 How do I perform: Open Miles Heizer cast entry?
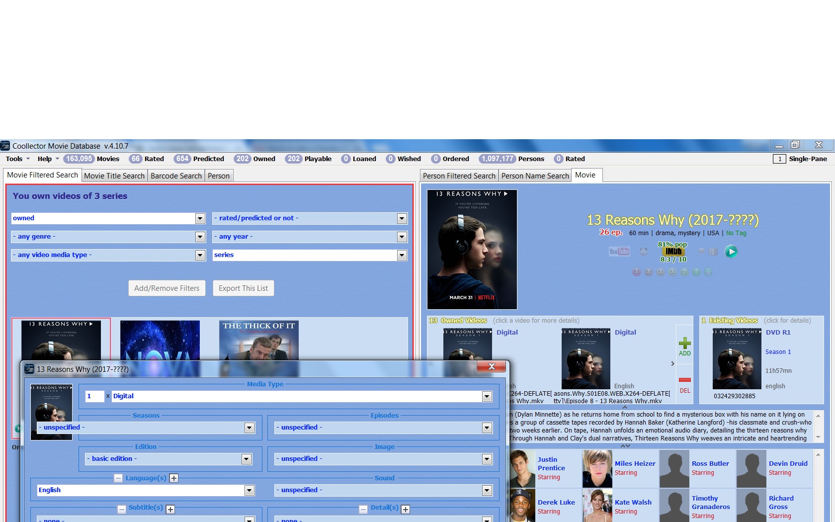[621, 468]
